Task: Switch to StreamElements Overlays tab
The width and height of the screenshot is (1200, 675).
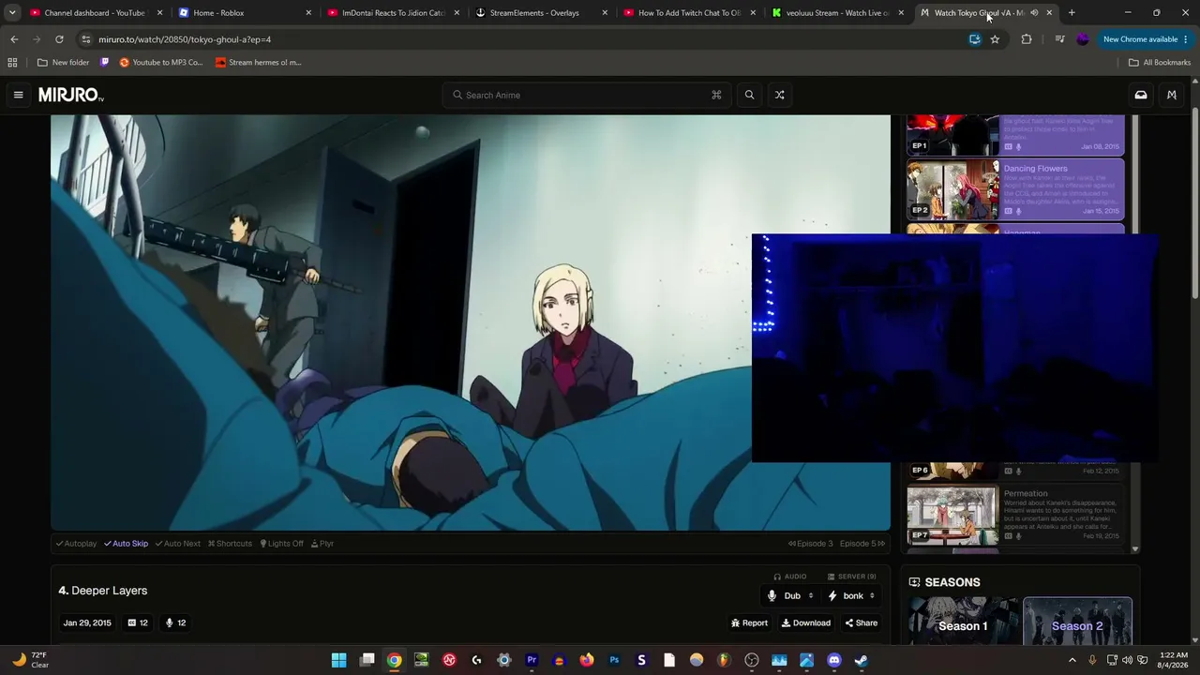Action: click(x=541, y=13)
